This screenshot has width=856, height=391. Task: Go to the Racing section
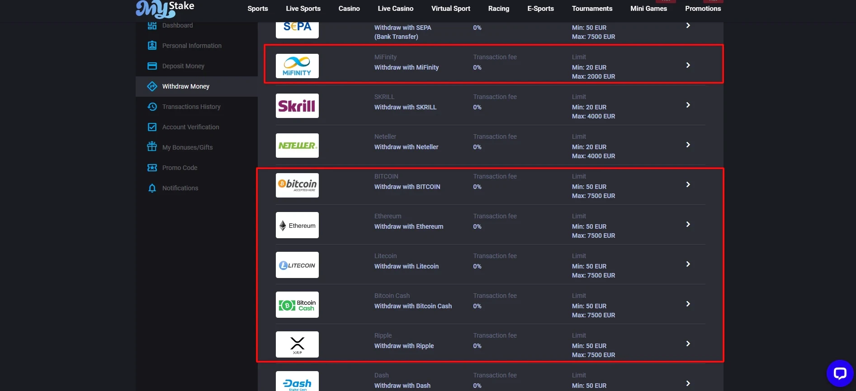coord(499,9)
